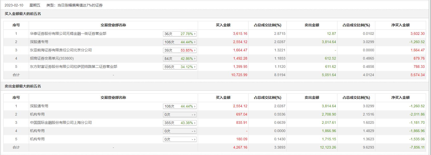
Task: Click sell table net total -7,856.11
Action: click(417, 147)
